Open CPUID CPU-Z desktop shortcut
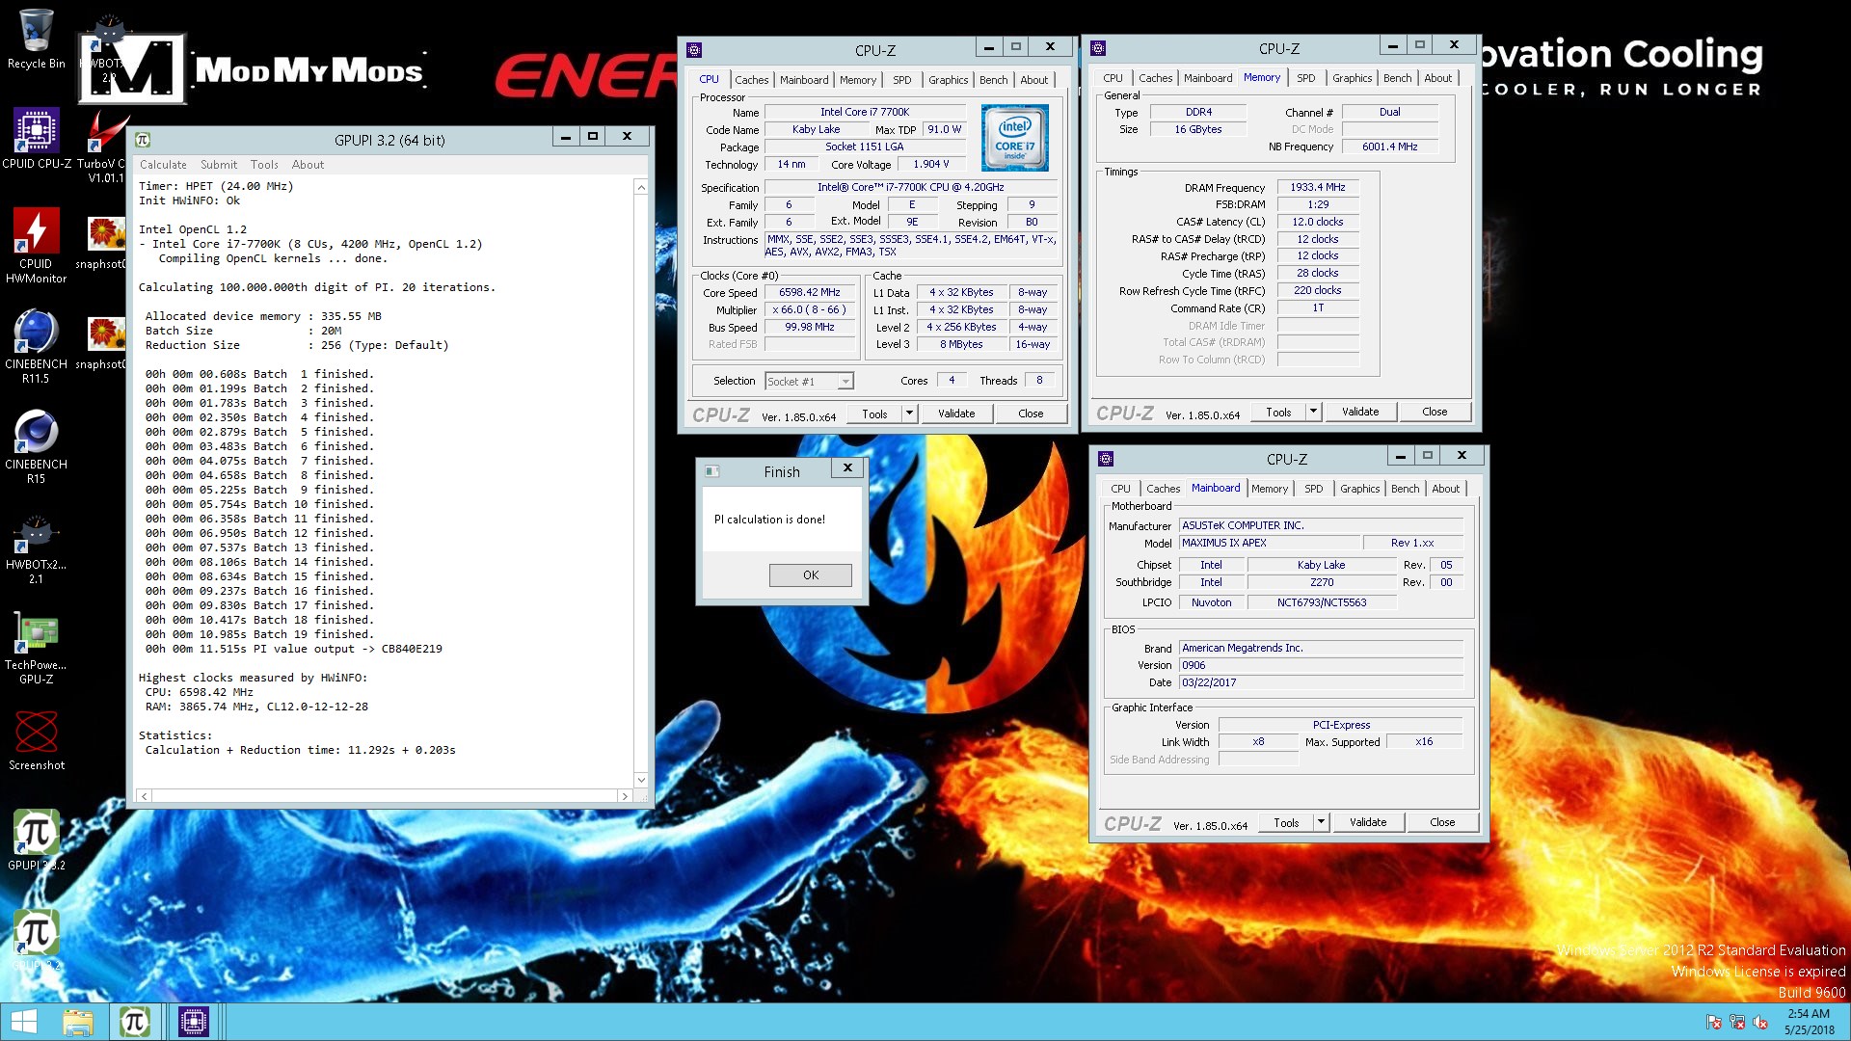 coord(36,138)
